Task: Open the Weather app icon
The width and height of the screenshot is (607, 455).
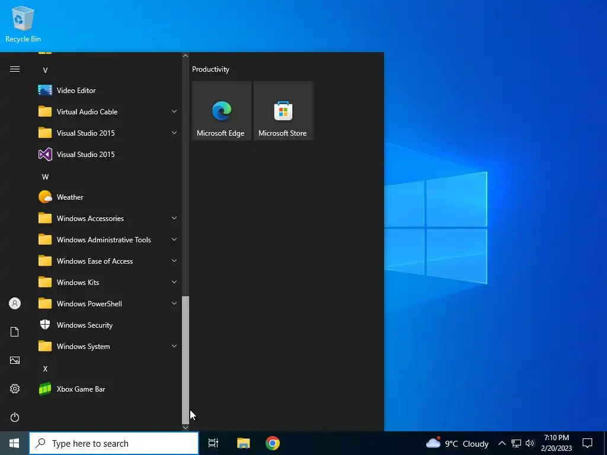Action: (45, 197)
